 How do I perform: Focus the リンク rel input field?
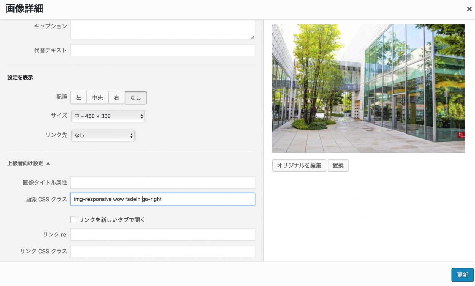tap(162, 234)
